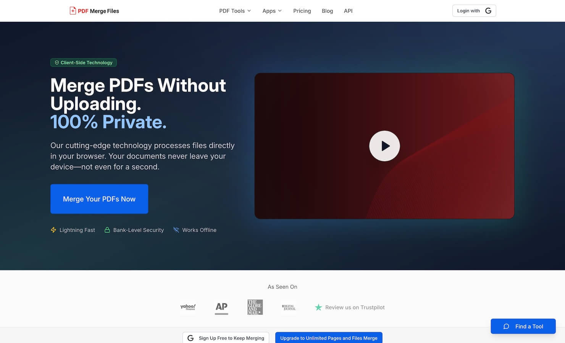Select the Pricing menu item

pyautogui.click(x=302, y=11)
